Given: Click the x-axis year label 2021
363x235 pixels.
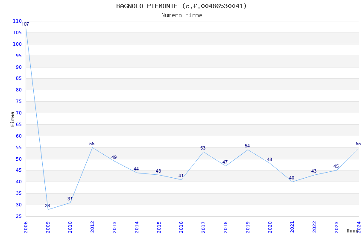Looking at the screenshot, I should click(x=292, y=227).
